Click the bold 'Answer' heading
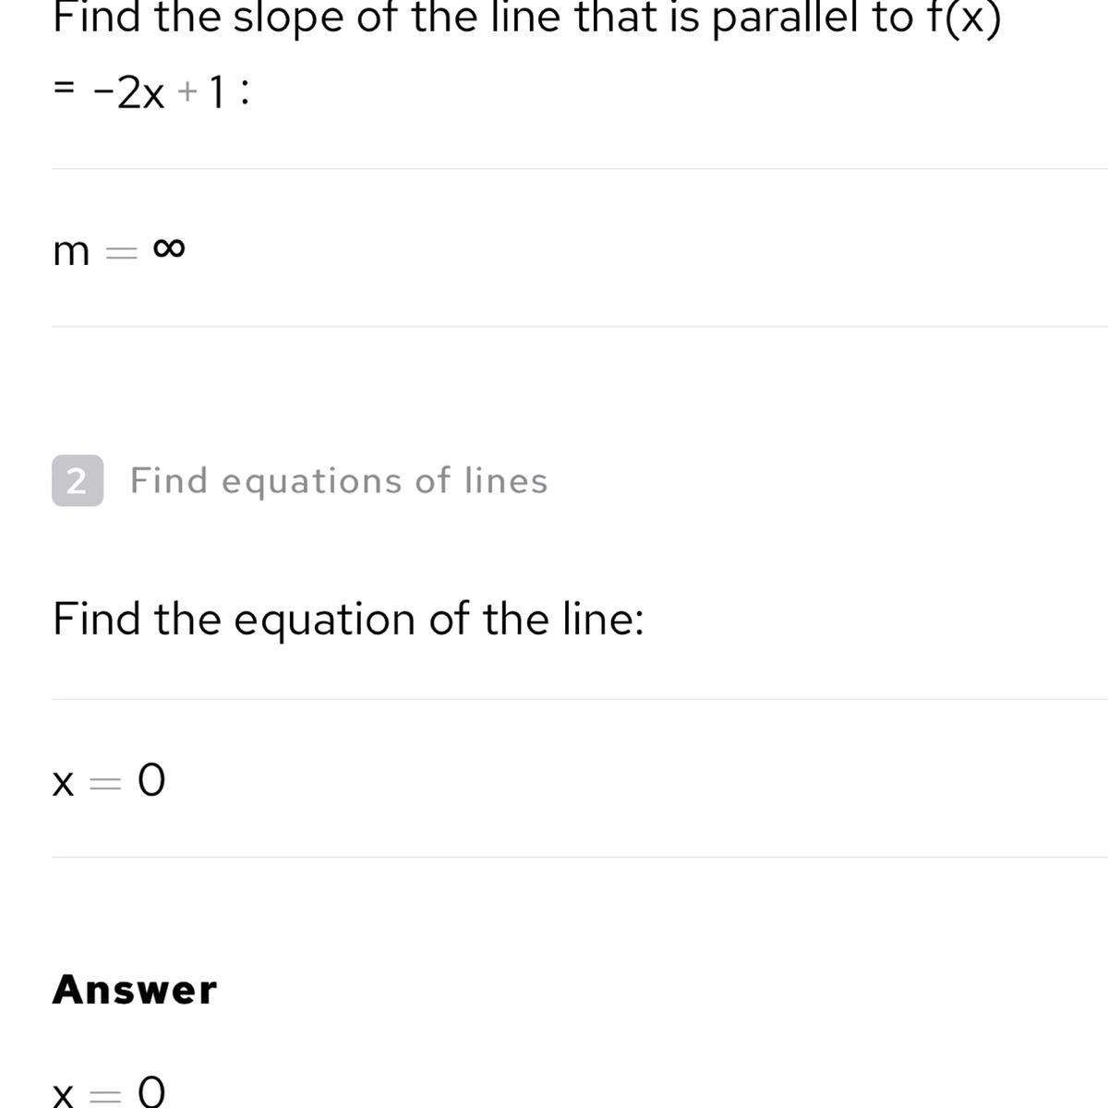The width and height of the screenshot is (1108, 1108). (x=134, y=990)
